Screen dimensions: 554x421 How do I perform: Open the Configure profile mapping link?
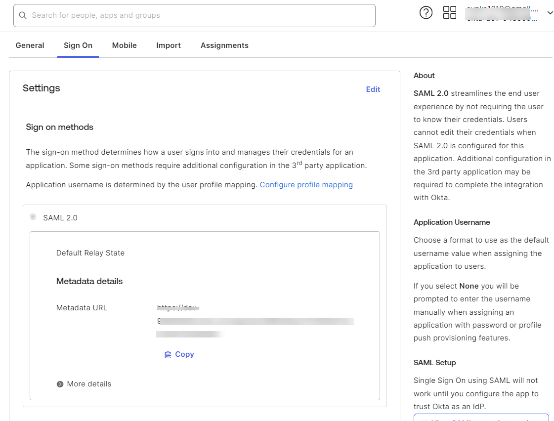coord(306,185)
